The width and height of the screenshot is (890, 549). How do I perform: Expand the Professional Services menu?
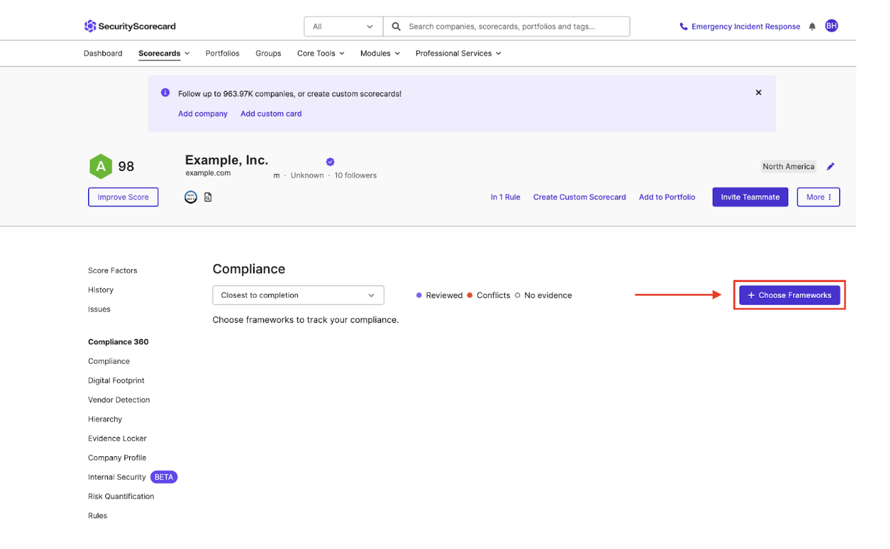click(458, 53)
